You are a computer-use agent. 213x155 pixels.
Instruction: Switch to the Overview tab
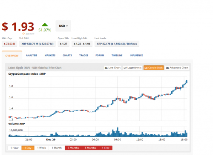point(12,56)
